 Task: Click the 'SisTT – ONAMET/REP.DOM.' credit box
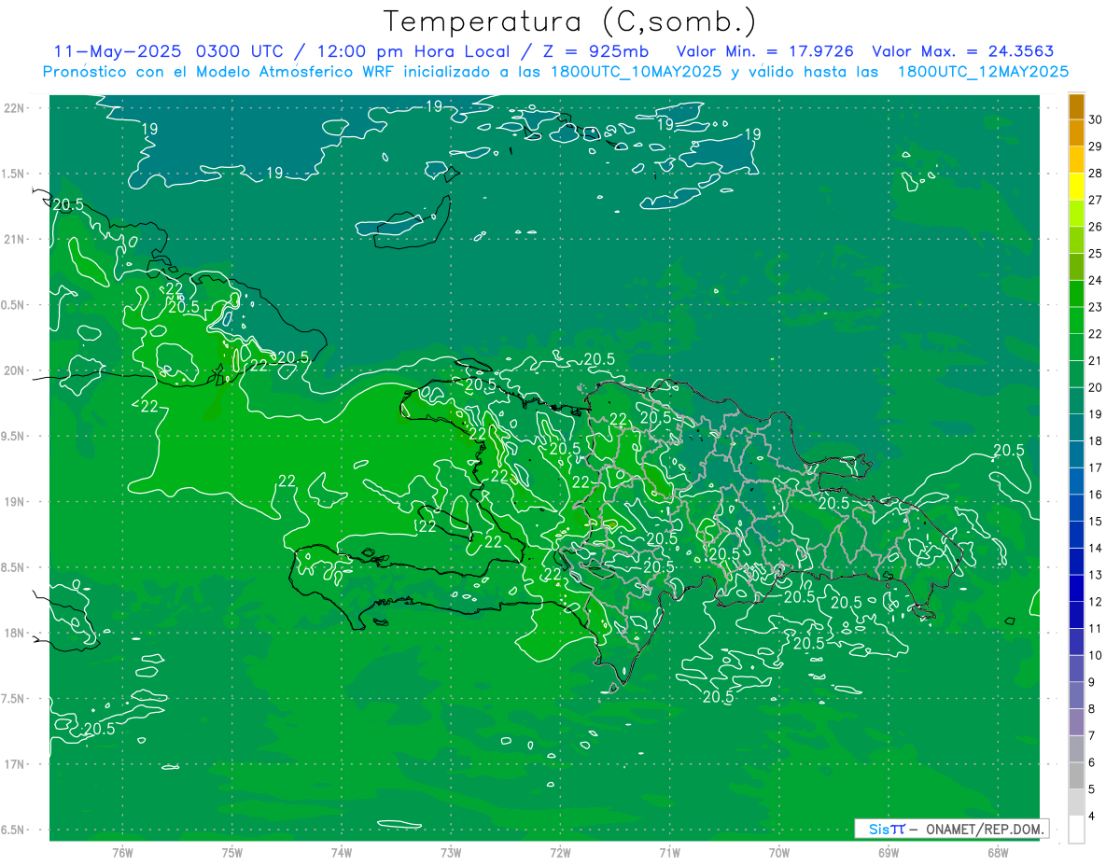pyautogui.click(x=951, y=829)
